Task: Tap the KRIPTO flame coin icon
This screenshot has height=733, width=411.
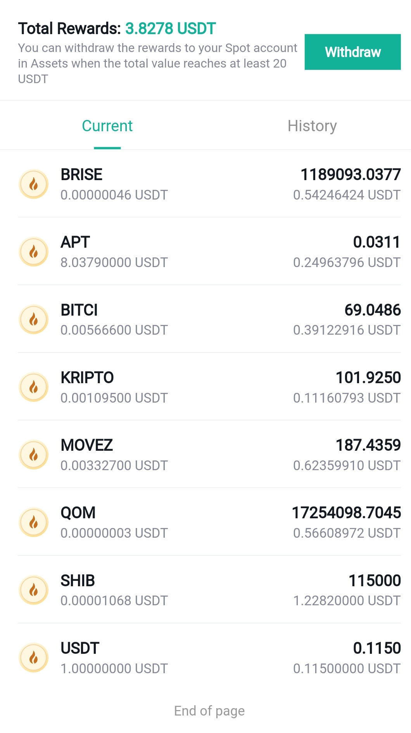Action: 34,387
